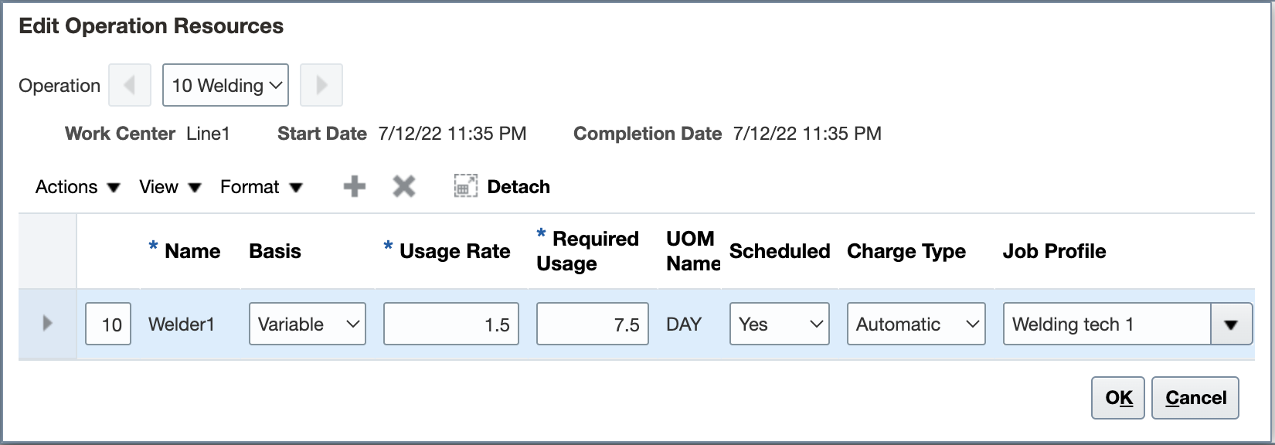Open the Basis Variable dropdown

pos(307,324)
